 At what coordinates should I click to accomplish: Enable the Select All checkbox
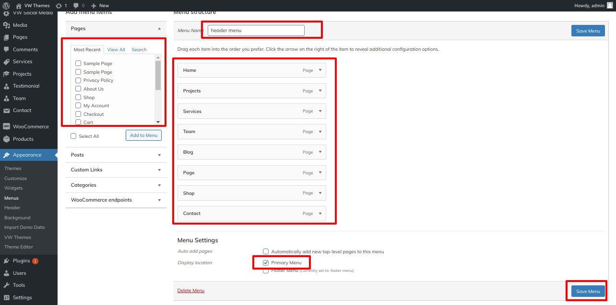73,136
